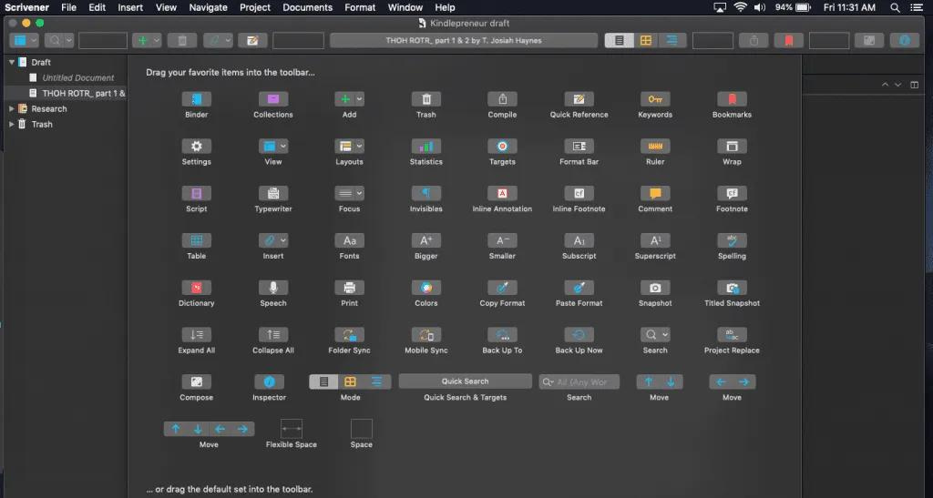Image resolution: width=933 pixels, height=498 pixels.
Task: Click the Keywords key icon
Action: (x=655, y=99)
